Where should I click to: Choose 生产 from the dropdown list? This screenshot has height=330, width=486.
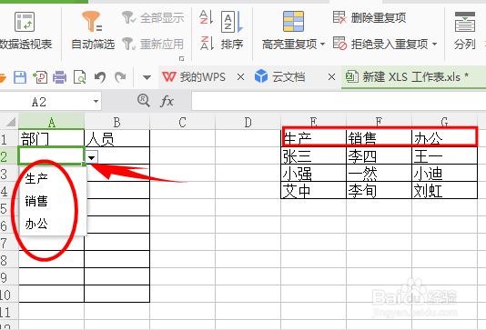point(53,178)
